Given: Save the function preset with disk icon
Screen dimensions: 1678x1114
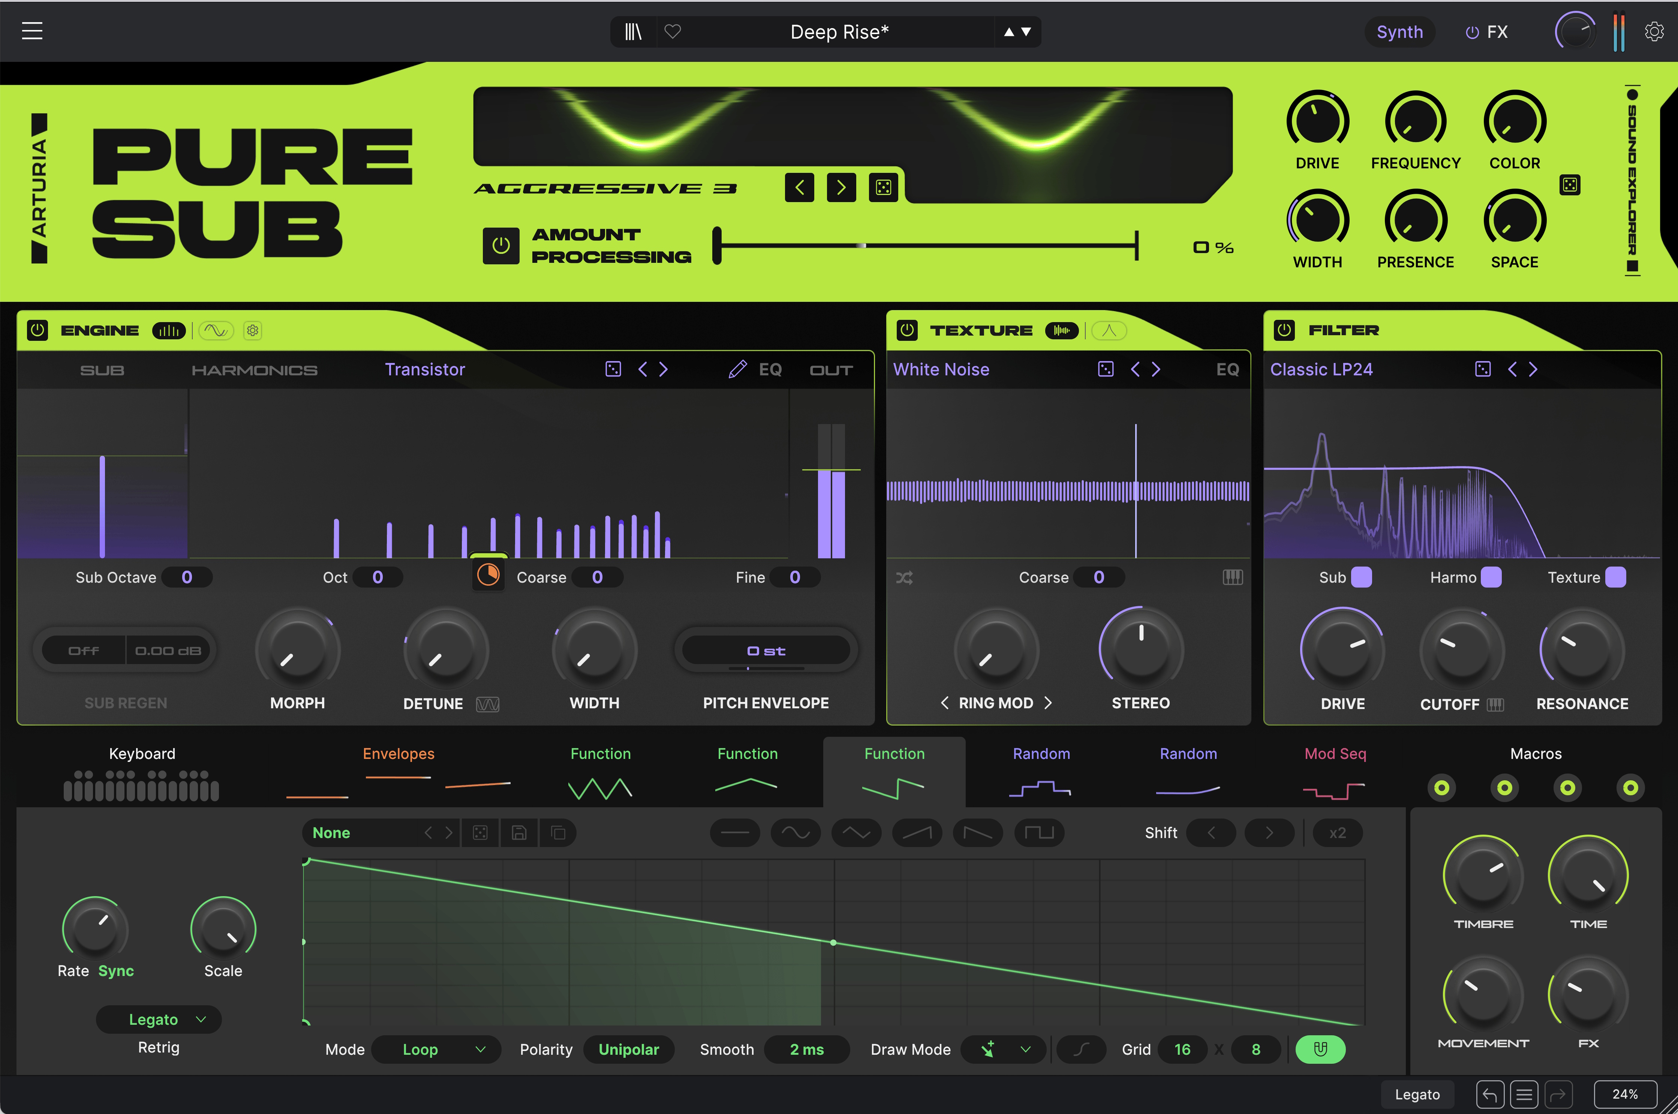Looking at the screenshot, I should (x=519, y=833).
